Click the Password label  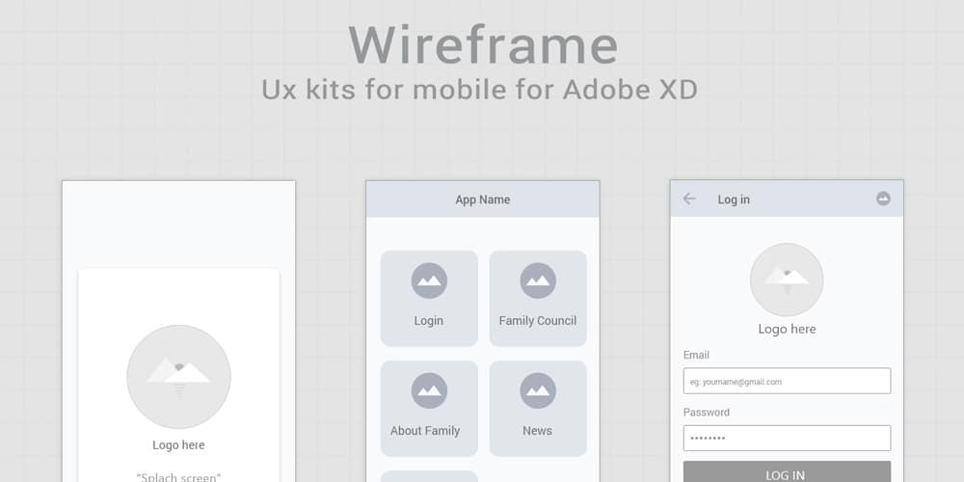pyautogui.click(x=707, y=412)
